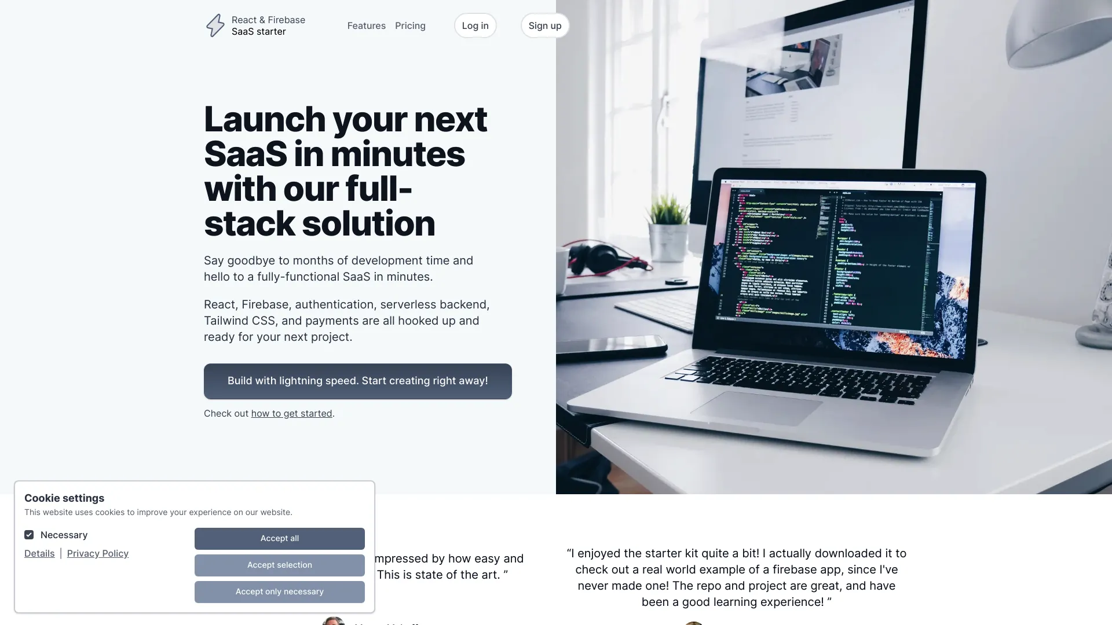Click the Features navigation menu item
Viewport: 1112px width, 625px height.
point(367,25)
